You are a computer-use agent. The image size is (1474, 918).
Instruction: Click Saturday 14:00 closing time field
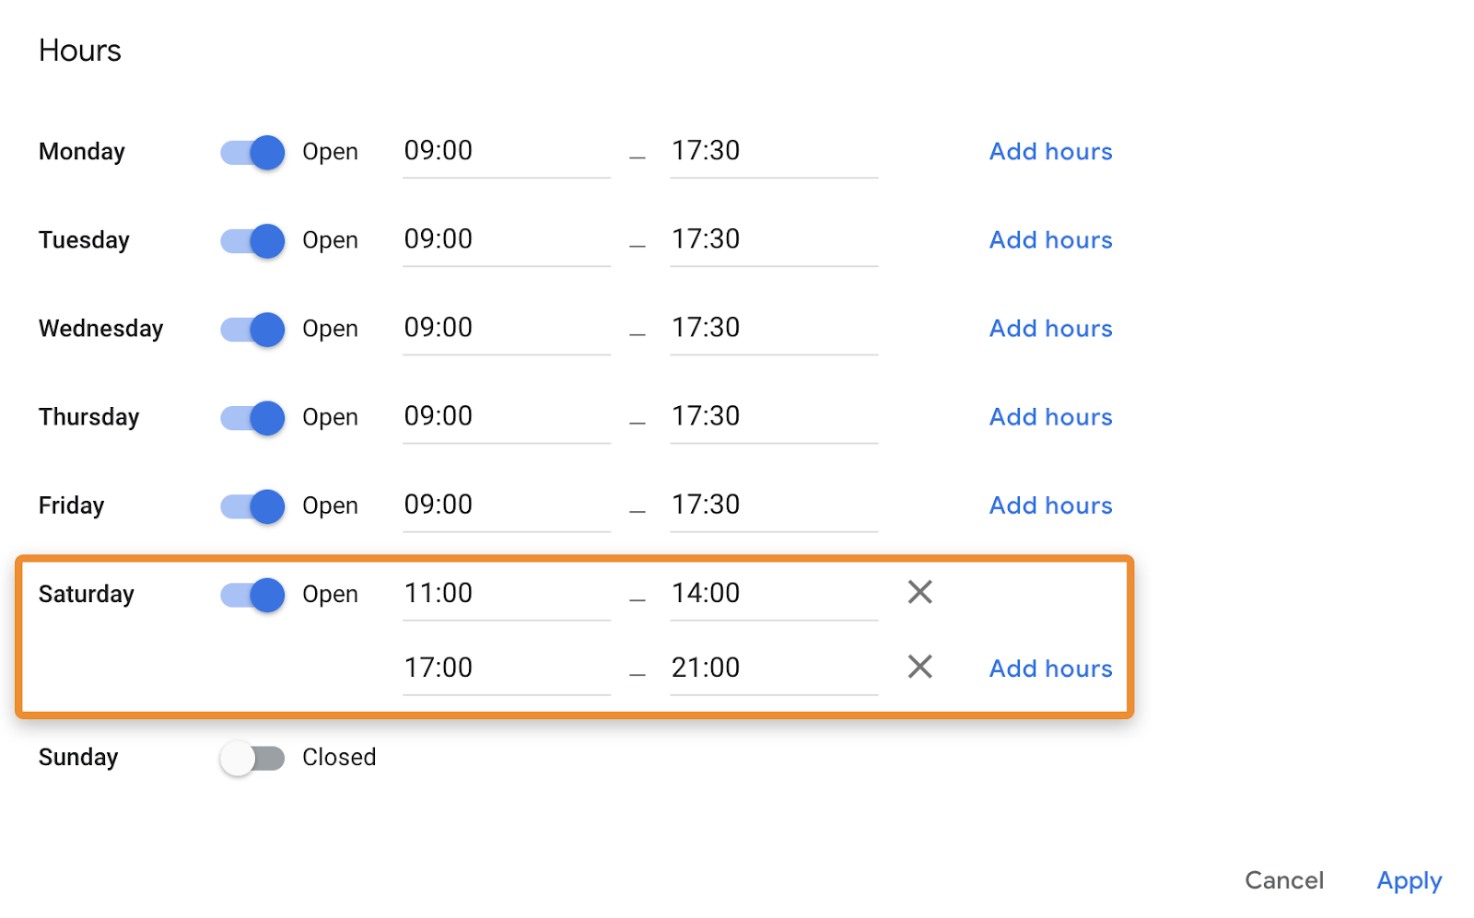pyautogui.click(x=773, y=594)
